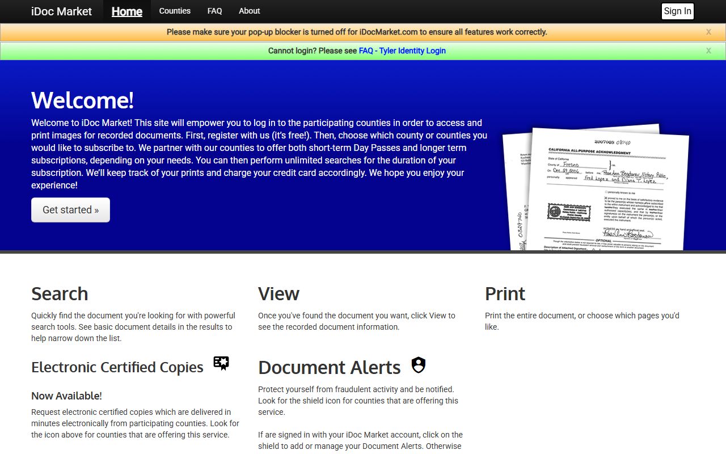Click the Search section heading
This screenshot has height=454, width=726.
60,294
